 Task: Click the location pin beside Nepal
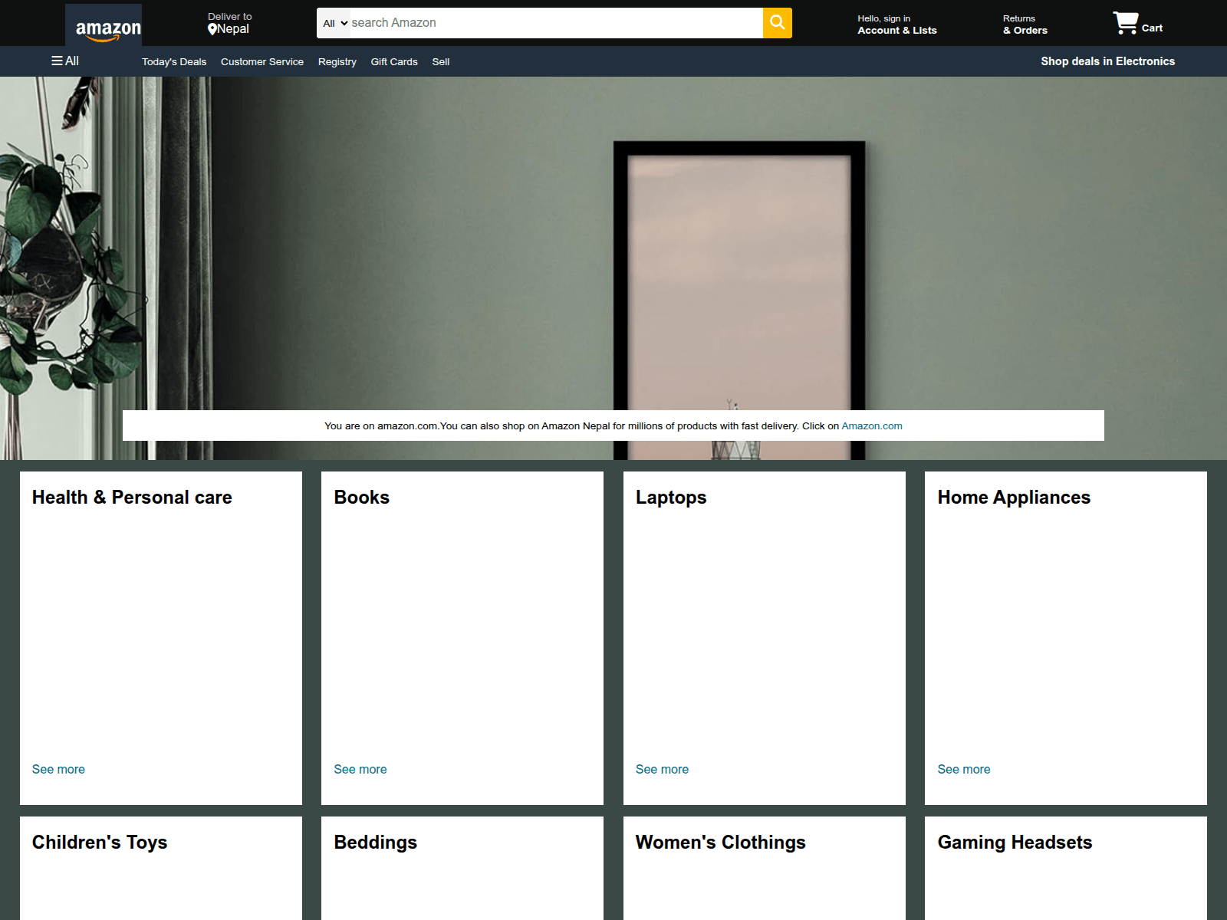(212, 29)
